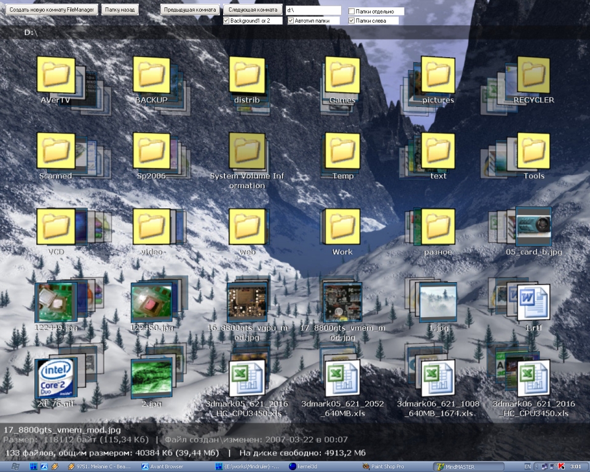This screenshot has height=472, width=590.
Task: Open the web folder
Action: [x=247, y=227]
